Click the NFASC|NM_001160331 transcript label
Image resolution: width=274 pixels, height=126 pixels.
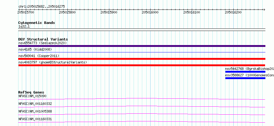tap(35, 119)
